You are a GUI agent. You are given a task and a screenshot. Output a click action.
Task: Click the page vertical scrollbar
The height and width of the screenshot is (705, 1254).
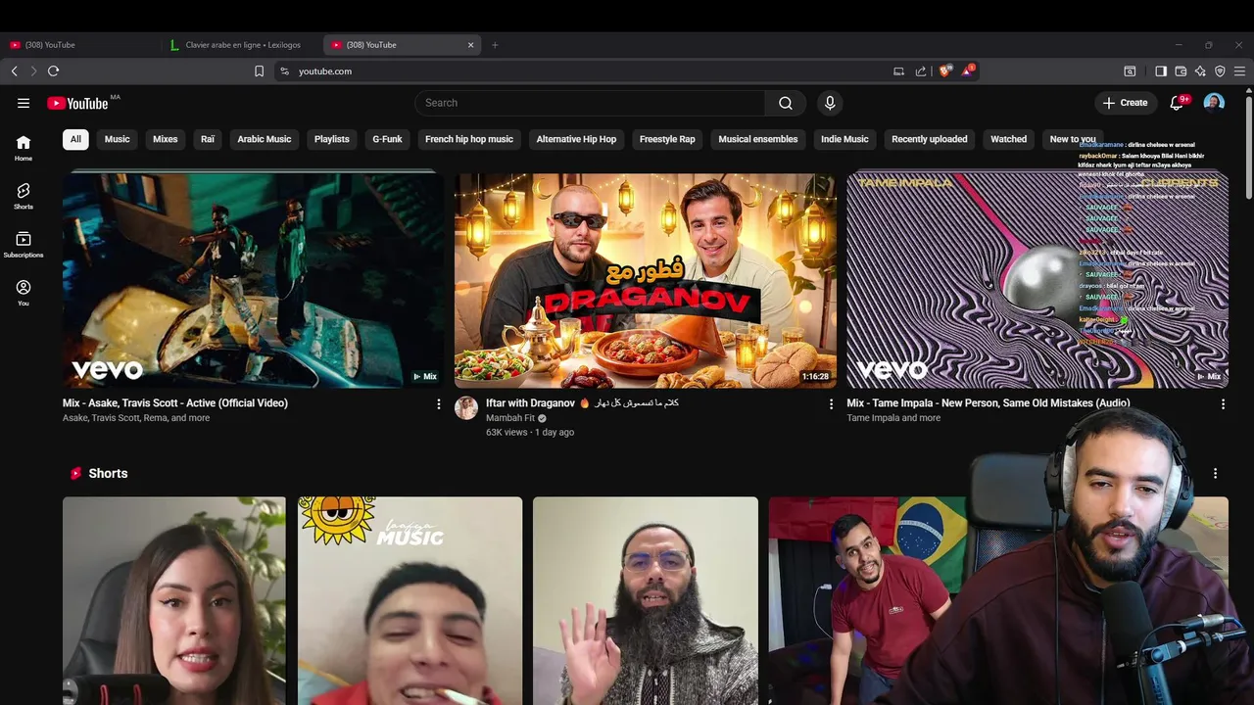click(1249, 147)
